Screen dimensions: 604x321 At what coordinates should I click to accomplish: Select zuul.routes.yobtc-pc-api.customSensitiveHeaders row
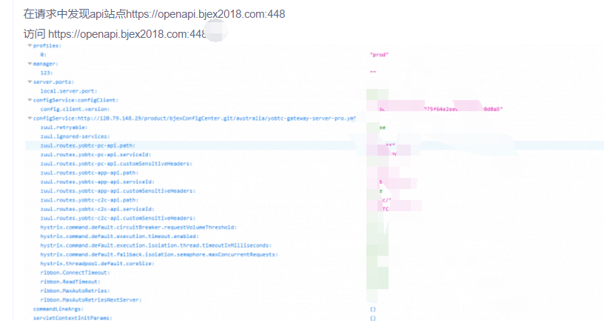pyautogui.click(x=116, y=164)
